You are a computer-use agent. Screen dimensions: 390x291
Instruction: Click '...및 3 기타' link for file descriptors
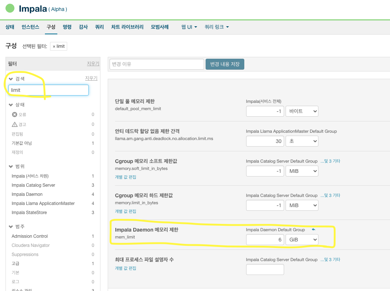click(330, 260)
